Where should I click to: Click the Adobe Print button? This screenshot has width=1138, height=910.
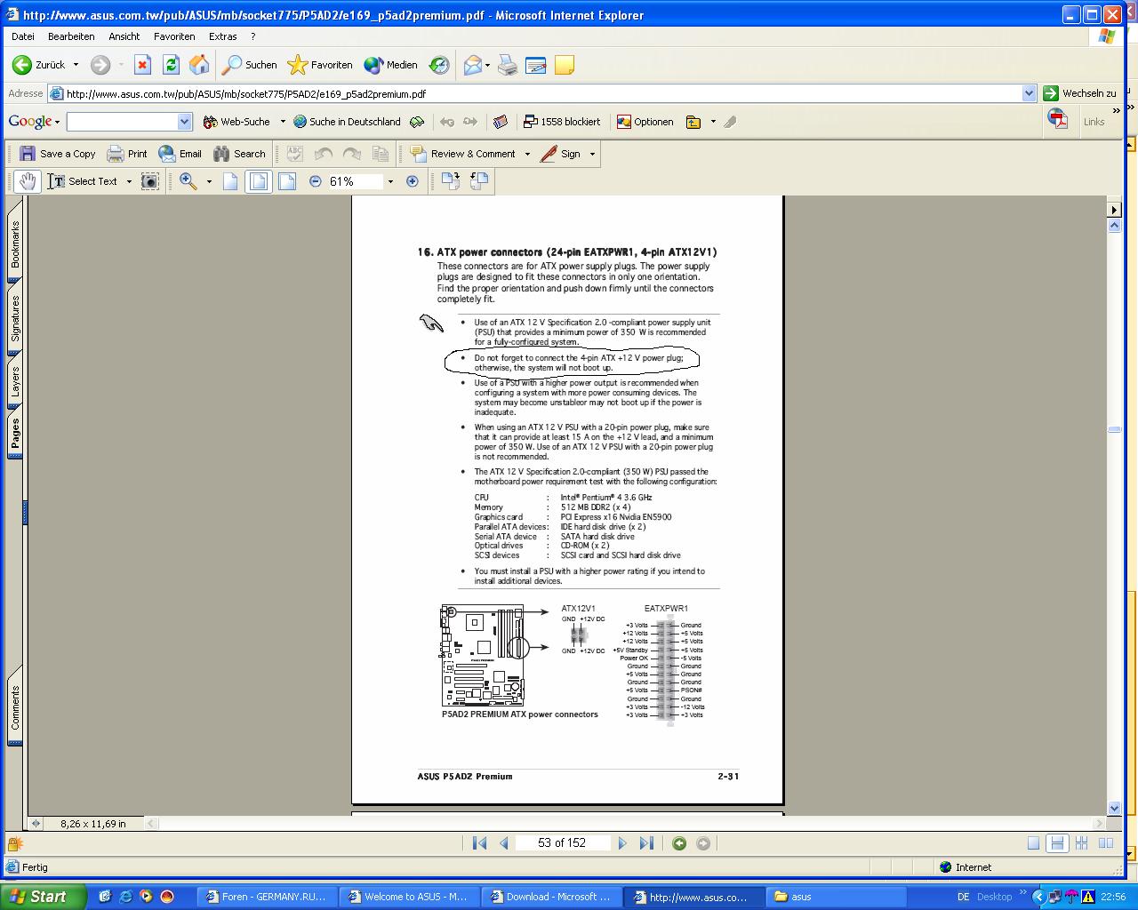point(127,154)
